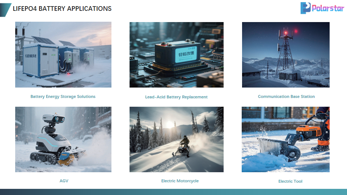Open the snow blower tool image
The height and width of the screenshot is (195, 347).
(285, 139)
